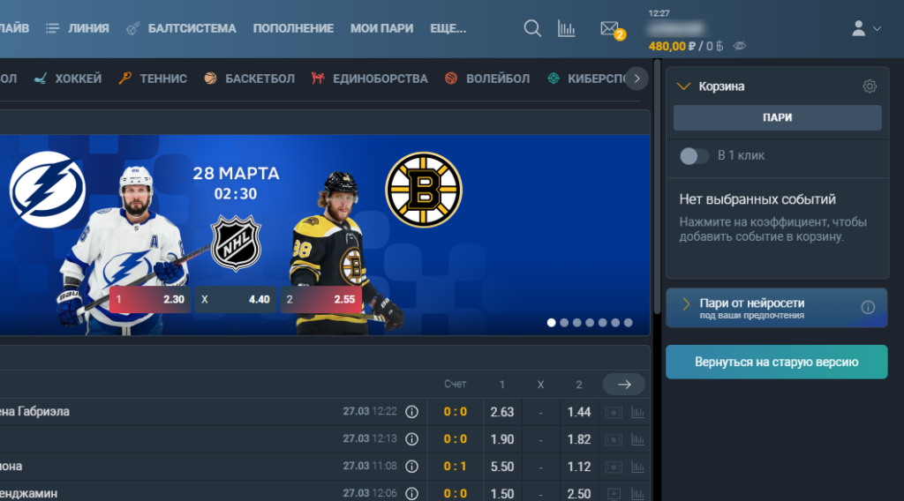Viewport: 904px width, 501px height.
Task: Click the 480,00 ₽ balance amount
Action: pos(672,46)
